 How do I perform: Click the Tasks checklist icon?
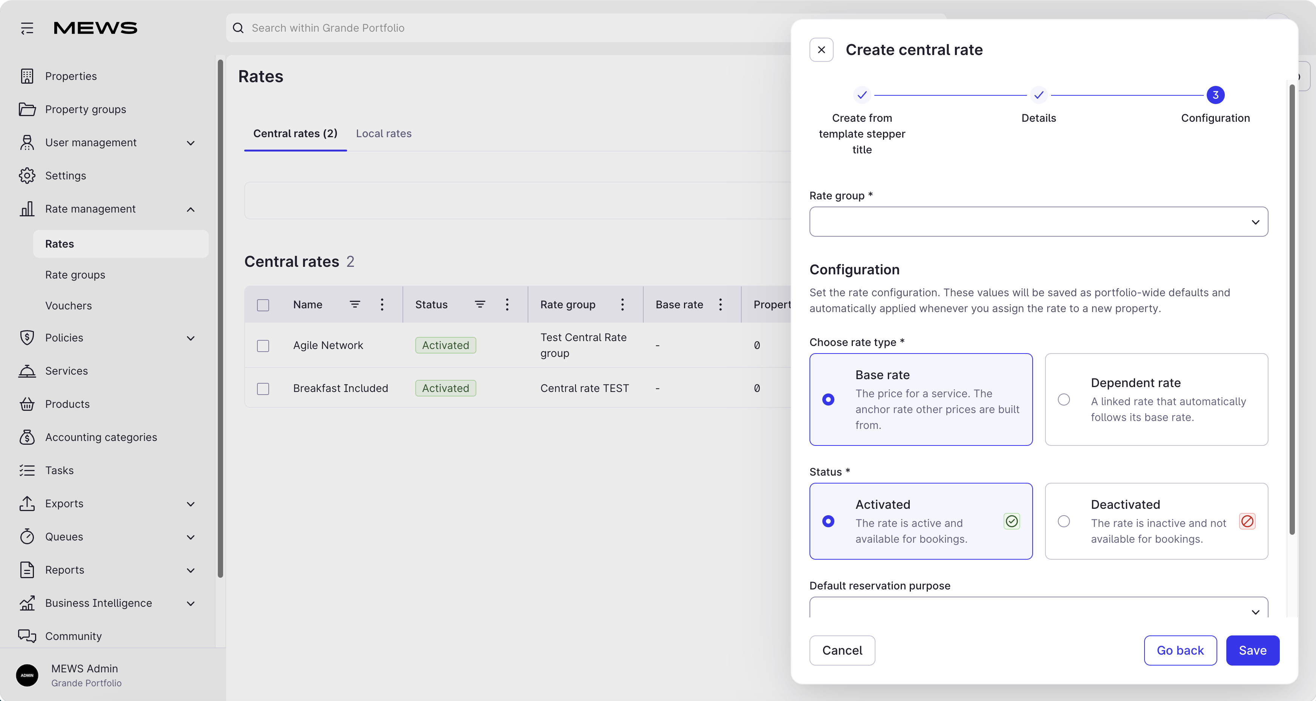27,471
